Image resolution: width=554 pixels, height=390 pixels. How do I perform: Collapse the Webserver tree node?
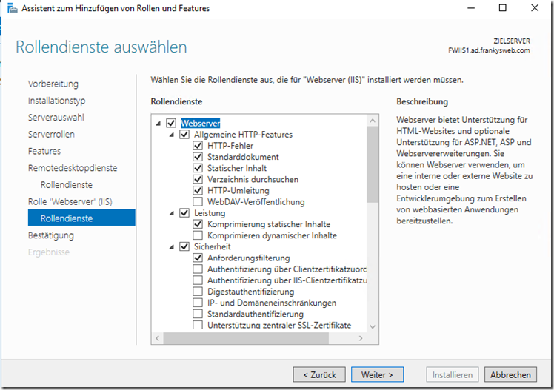click(x=158, y=124)
